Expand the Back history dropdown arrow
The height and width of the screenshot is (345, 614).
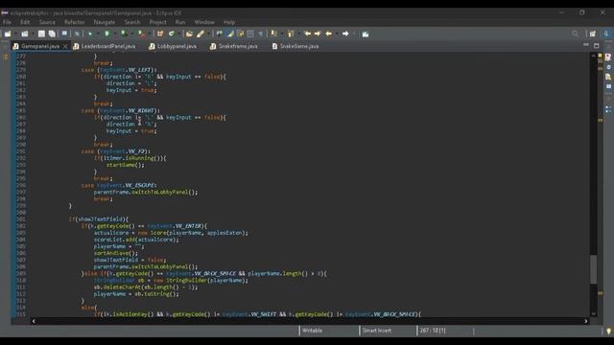click(337, 34)
